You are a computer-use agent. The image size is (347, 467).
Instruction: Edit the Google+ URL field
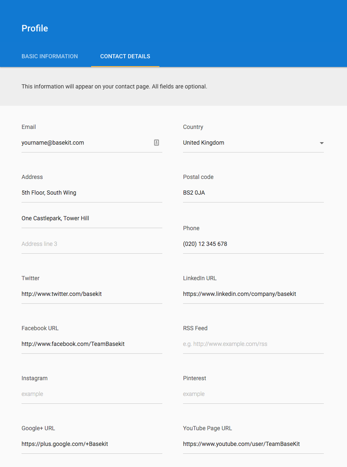(x=92, y=444)
